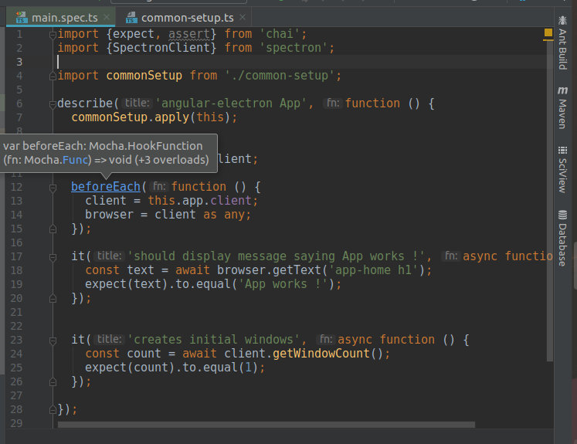Open the Ant Build tool window
This screenshot has height=444, width=577.
pyautogui.click(x=562, y=42)
